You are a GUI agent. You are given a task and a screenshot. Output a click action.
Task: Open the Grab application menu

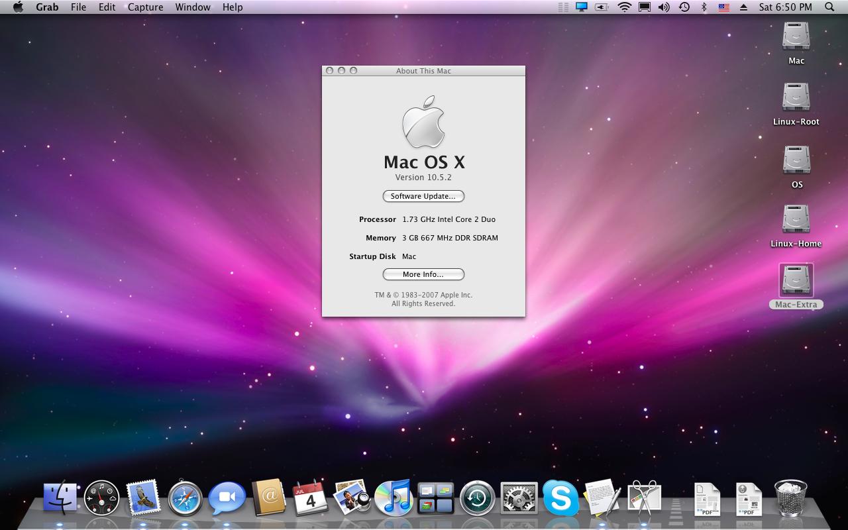47,7
